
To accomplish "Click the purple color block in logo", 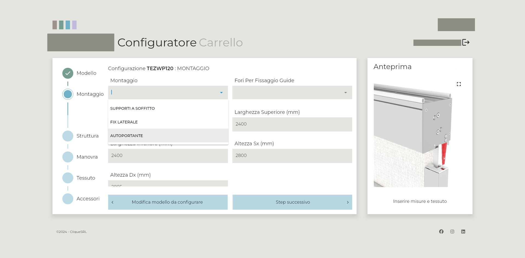I will (74, 25).
